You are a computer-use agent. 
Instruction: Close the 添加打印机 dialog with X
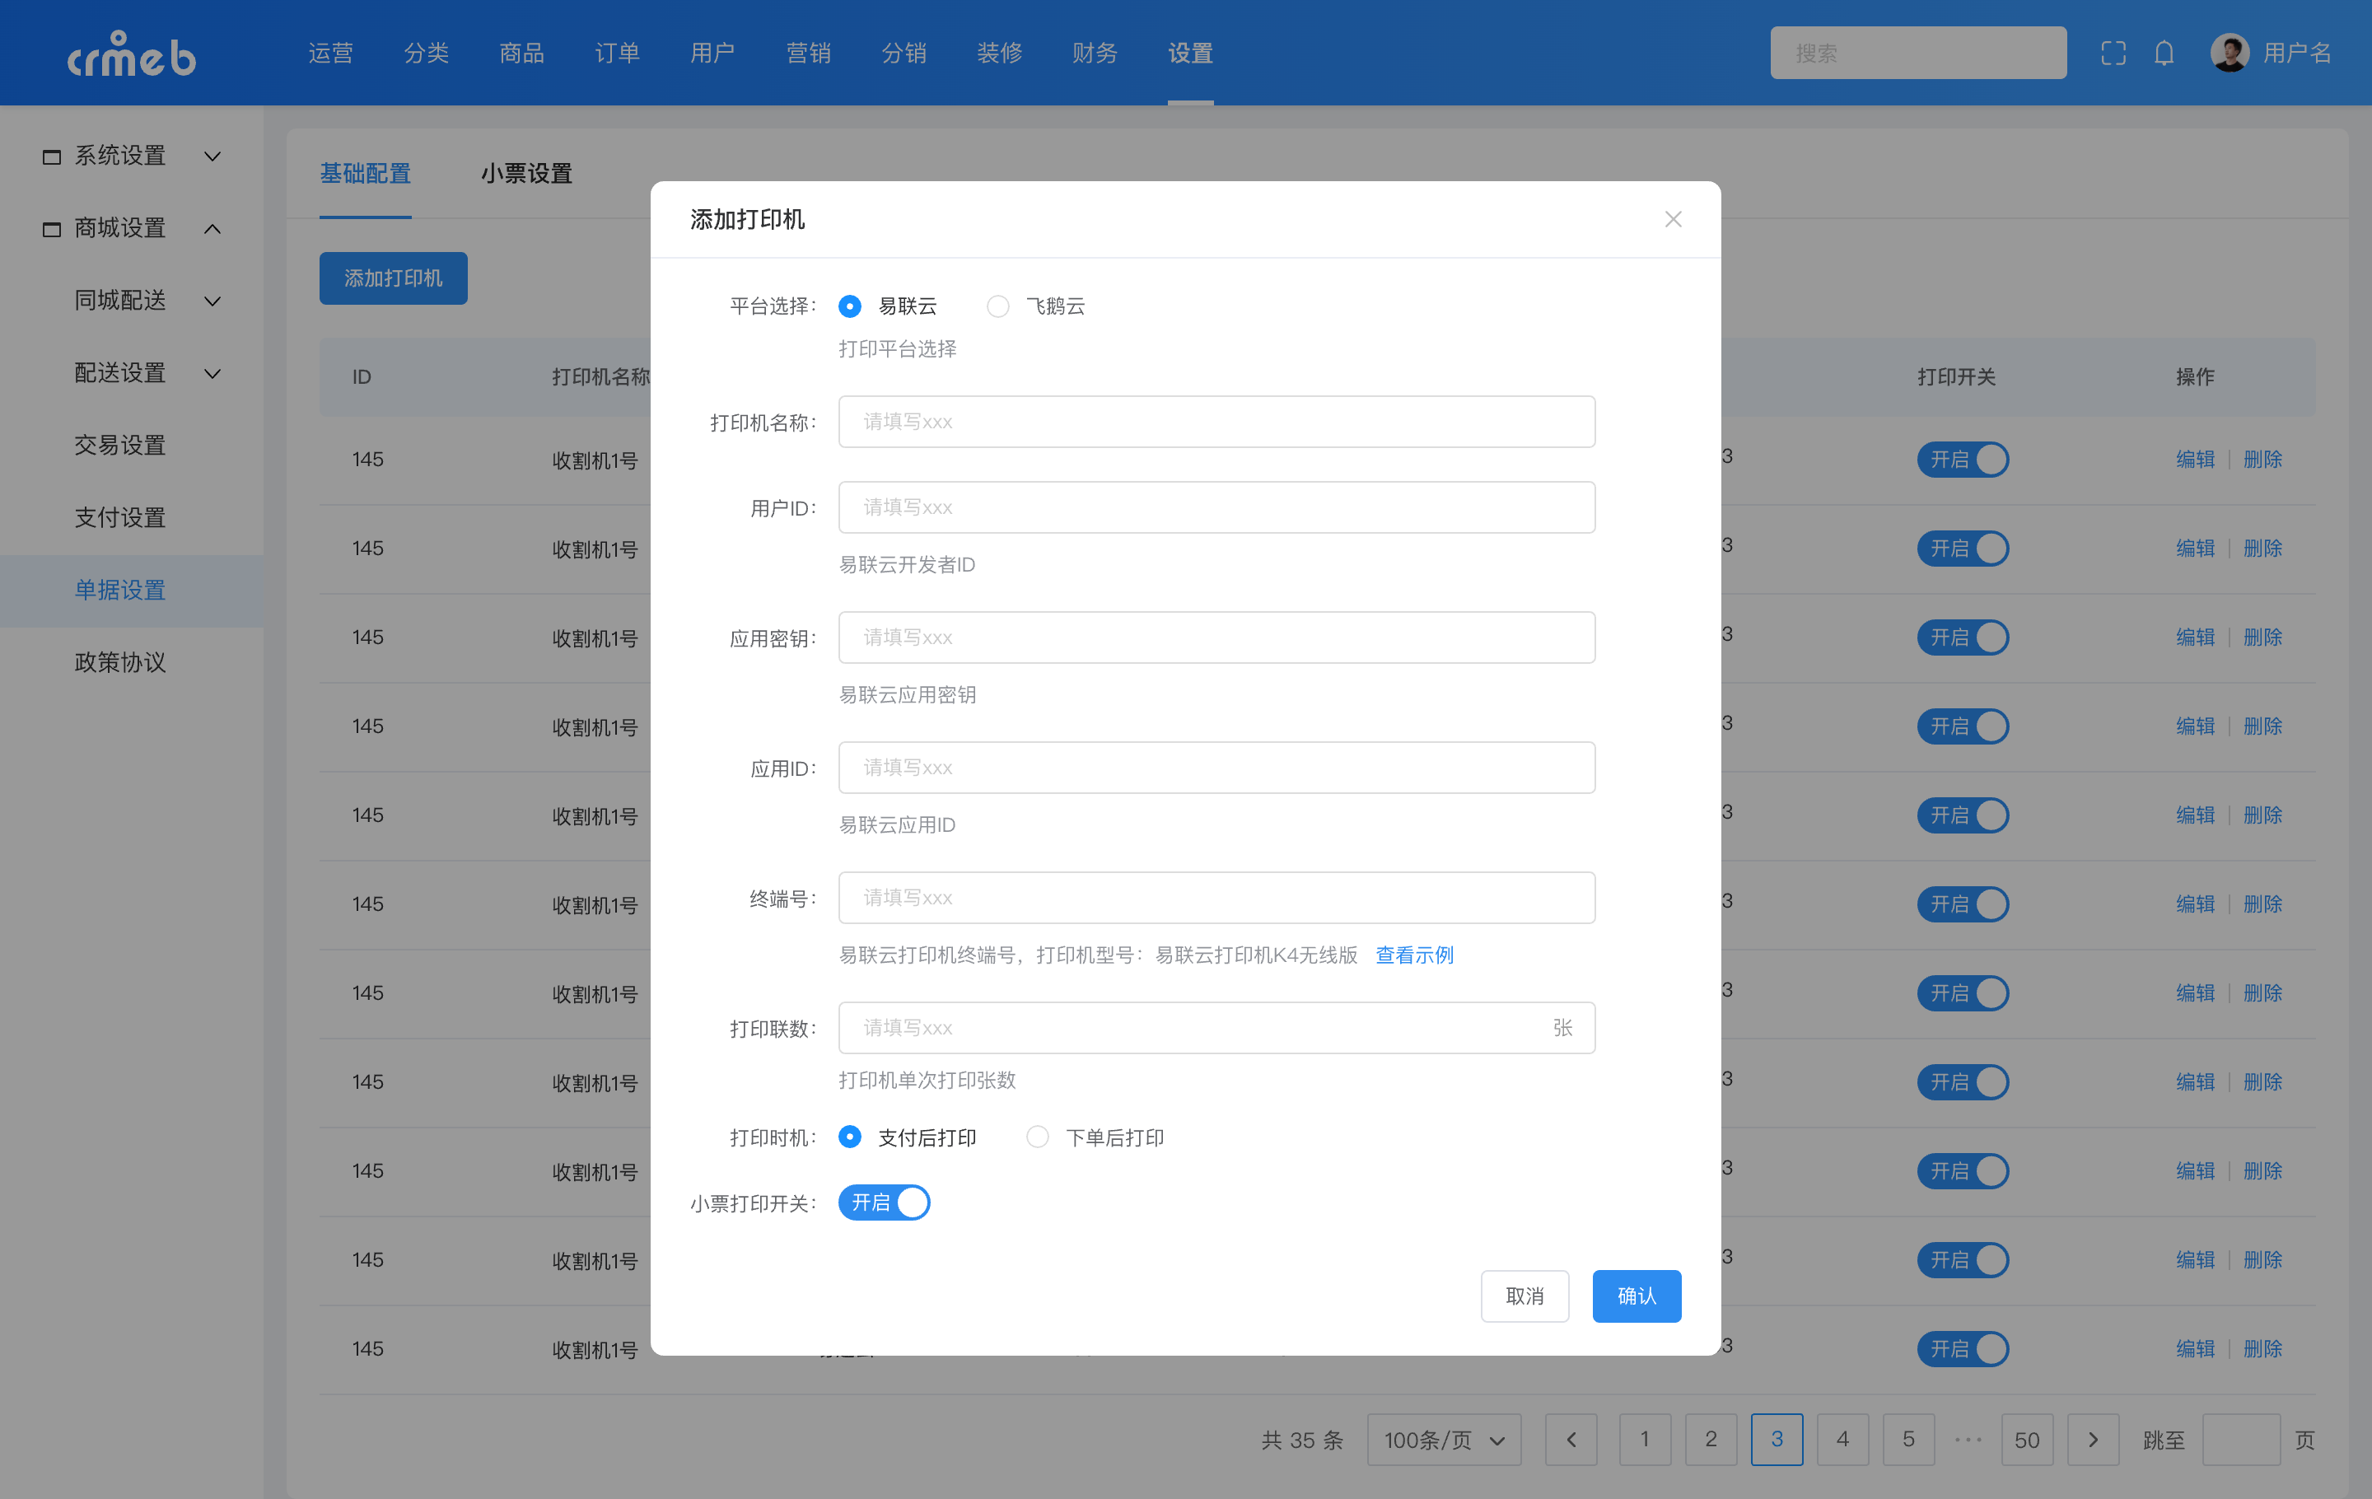1673,218
